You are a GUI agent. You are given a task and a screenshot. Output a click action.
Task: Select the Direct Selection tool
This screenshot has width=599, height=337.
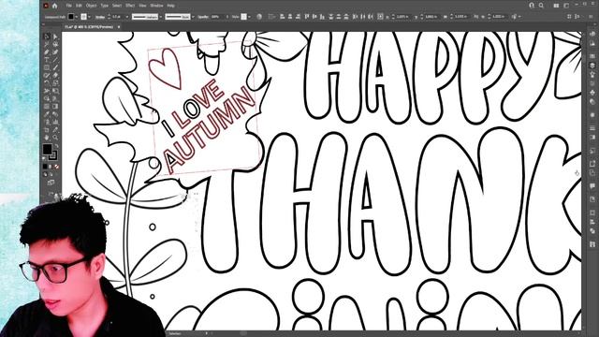(55, 37)
